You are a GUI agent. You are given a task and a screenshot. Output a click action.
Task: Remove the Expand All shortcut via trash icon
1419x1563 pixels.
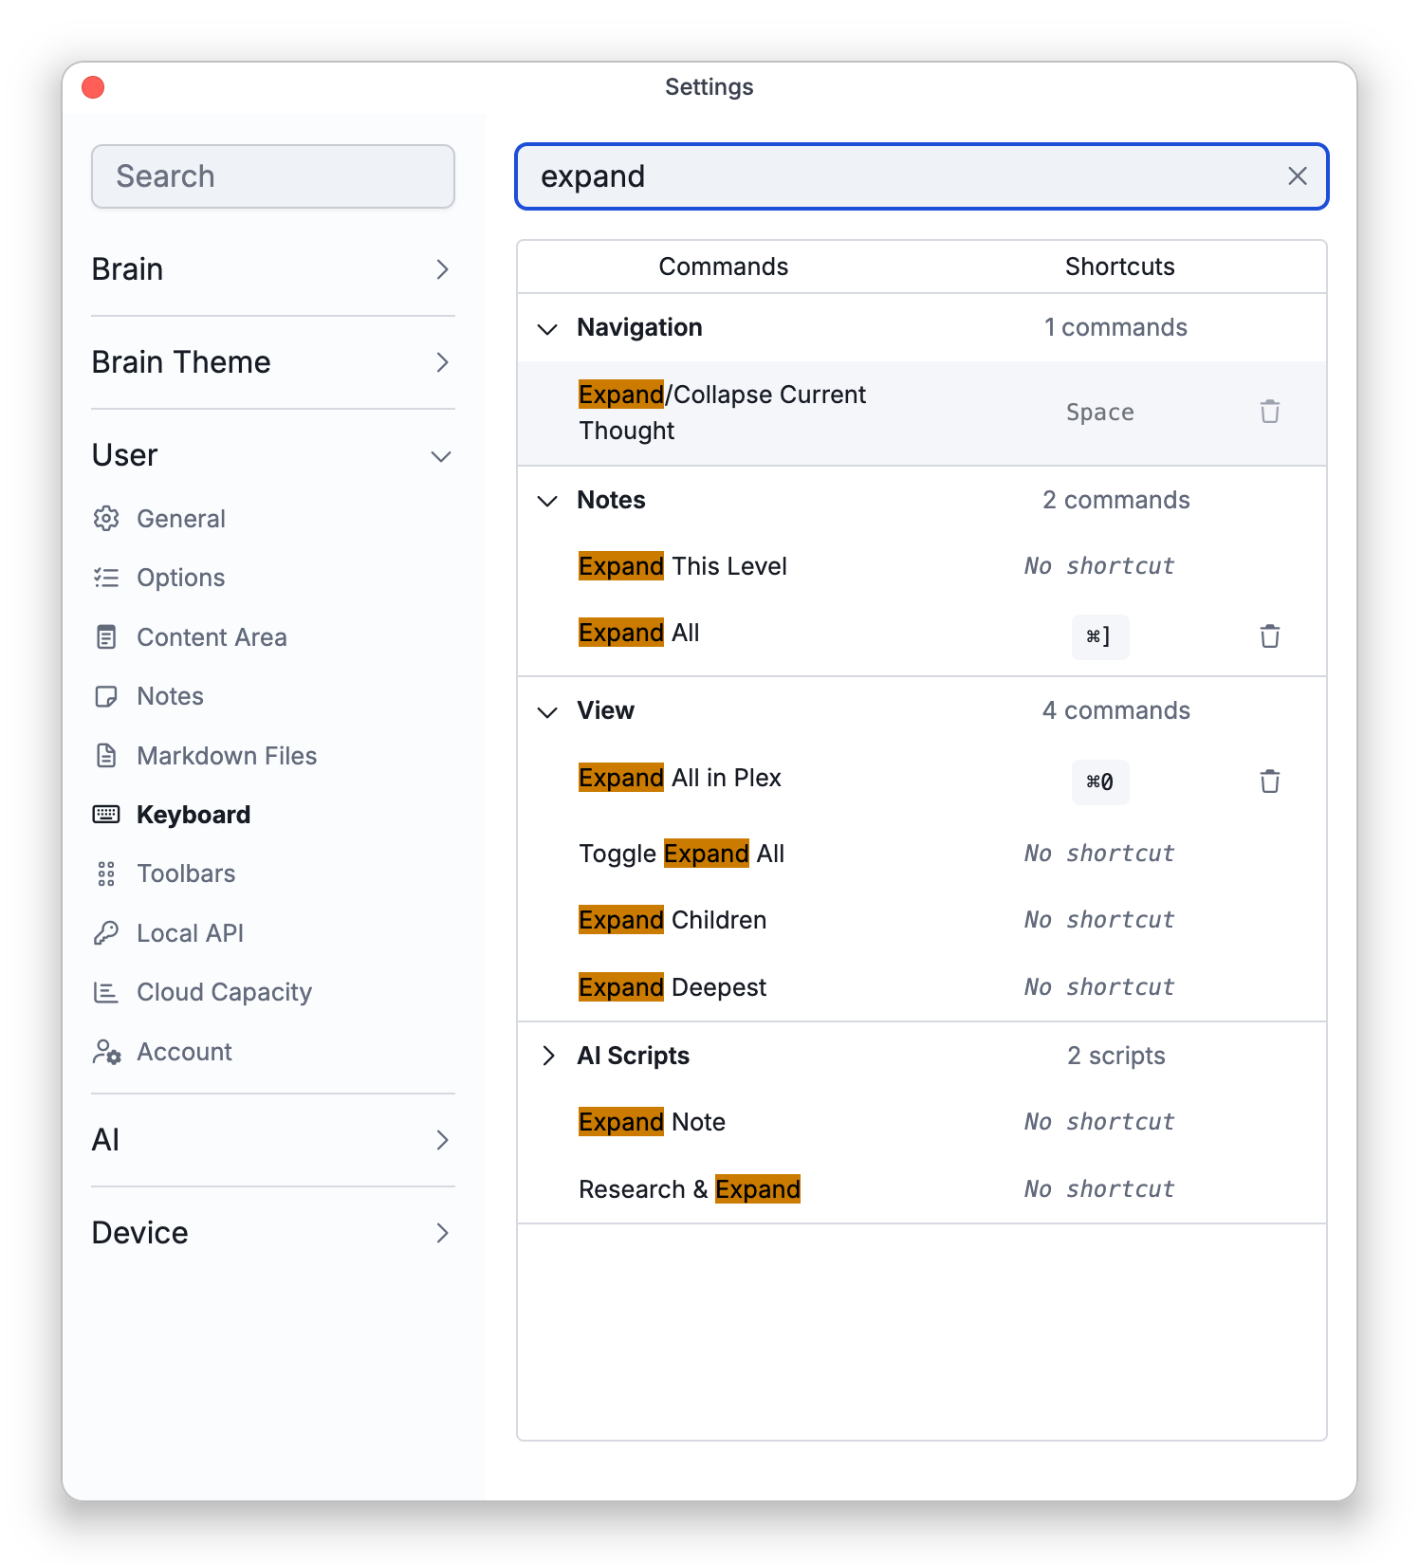pos(1269,636)
